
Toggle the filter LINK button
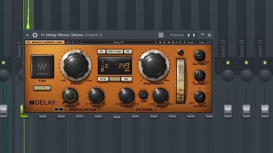tap(143, 94)
